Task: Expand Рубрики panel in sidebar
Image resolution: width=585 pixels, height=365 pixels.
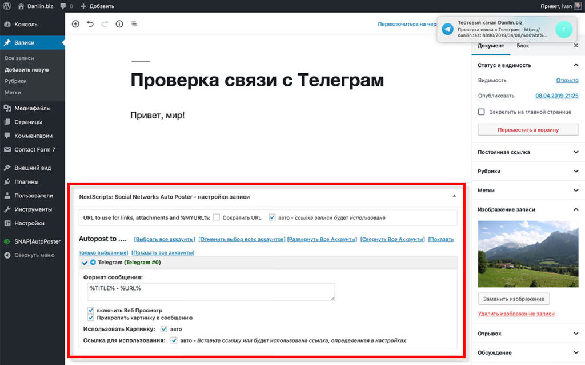Action: [x=528, y=171]
